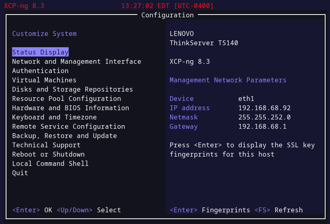This screenshot has width=330, height=224.
Task: Click the IP value 192.168.68.92
Action: (x=264, y=108)
